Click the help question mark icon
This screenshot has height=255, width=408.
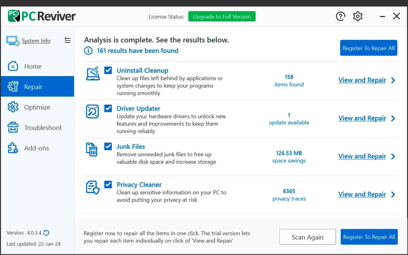coord(340,16)
